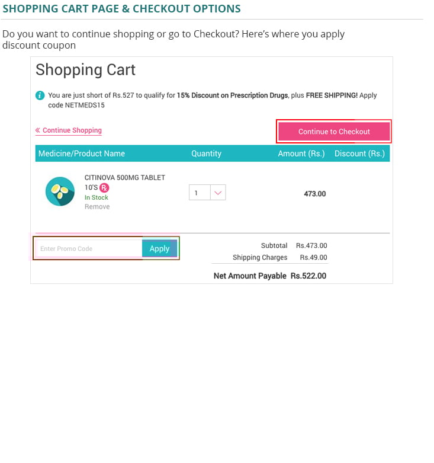
Task: Click the double chevron before Continue Shopping
Action: (x=38, y=130)
